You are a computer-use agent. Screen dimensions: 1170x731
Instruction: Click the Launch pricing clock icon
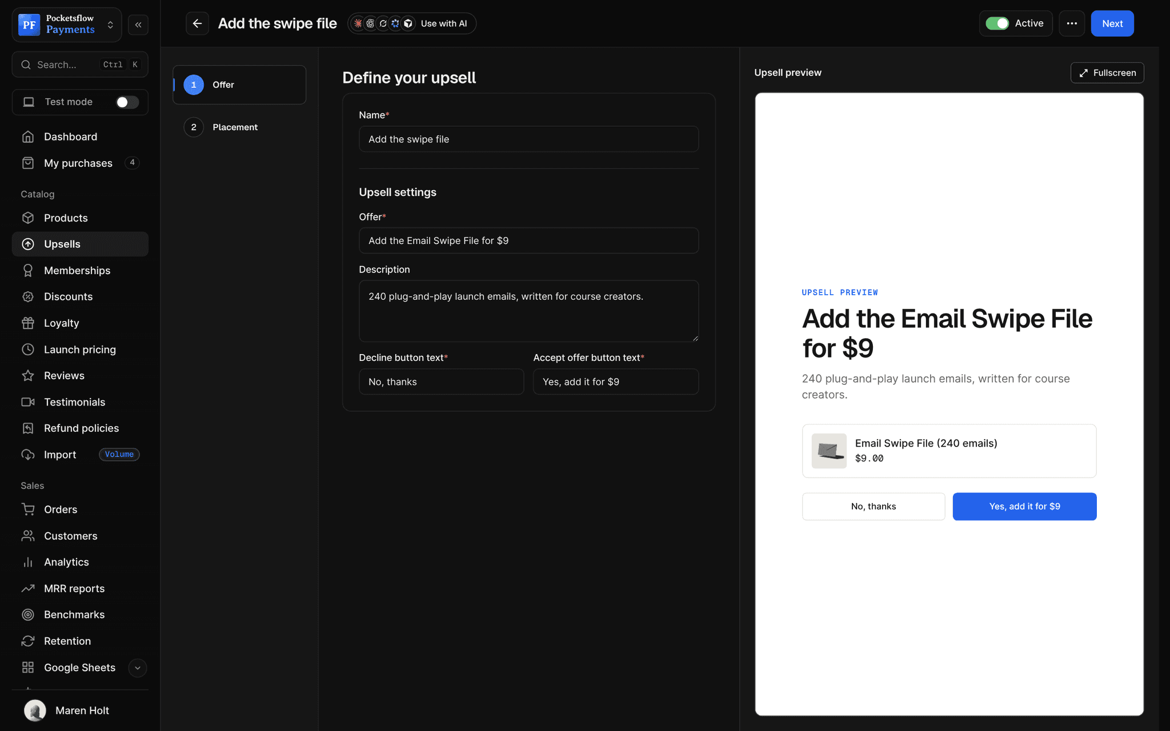click(28, 349)
